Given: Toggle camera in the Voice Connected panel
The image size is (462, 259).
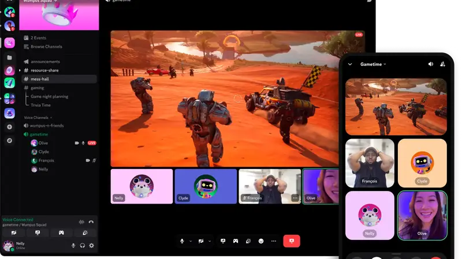Looking at the screenshot, I should tap(14, 233).
